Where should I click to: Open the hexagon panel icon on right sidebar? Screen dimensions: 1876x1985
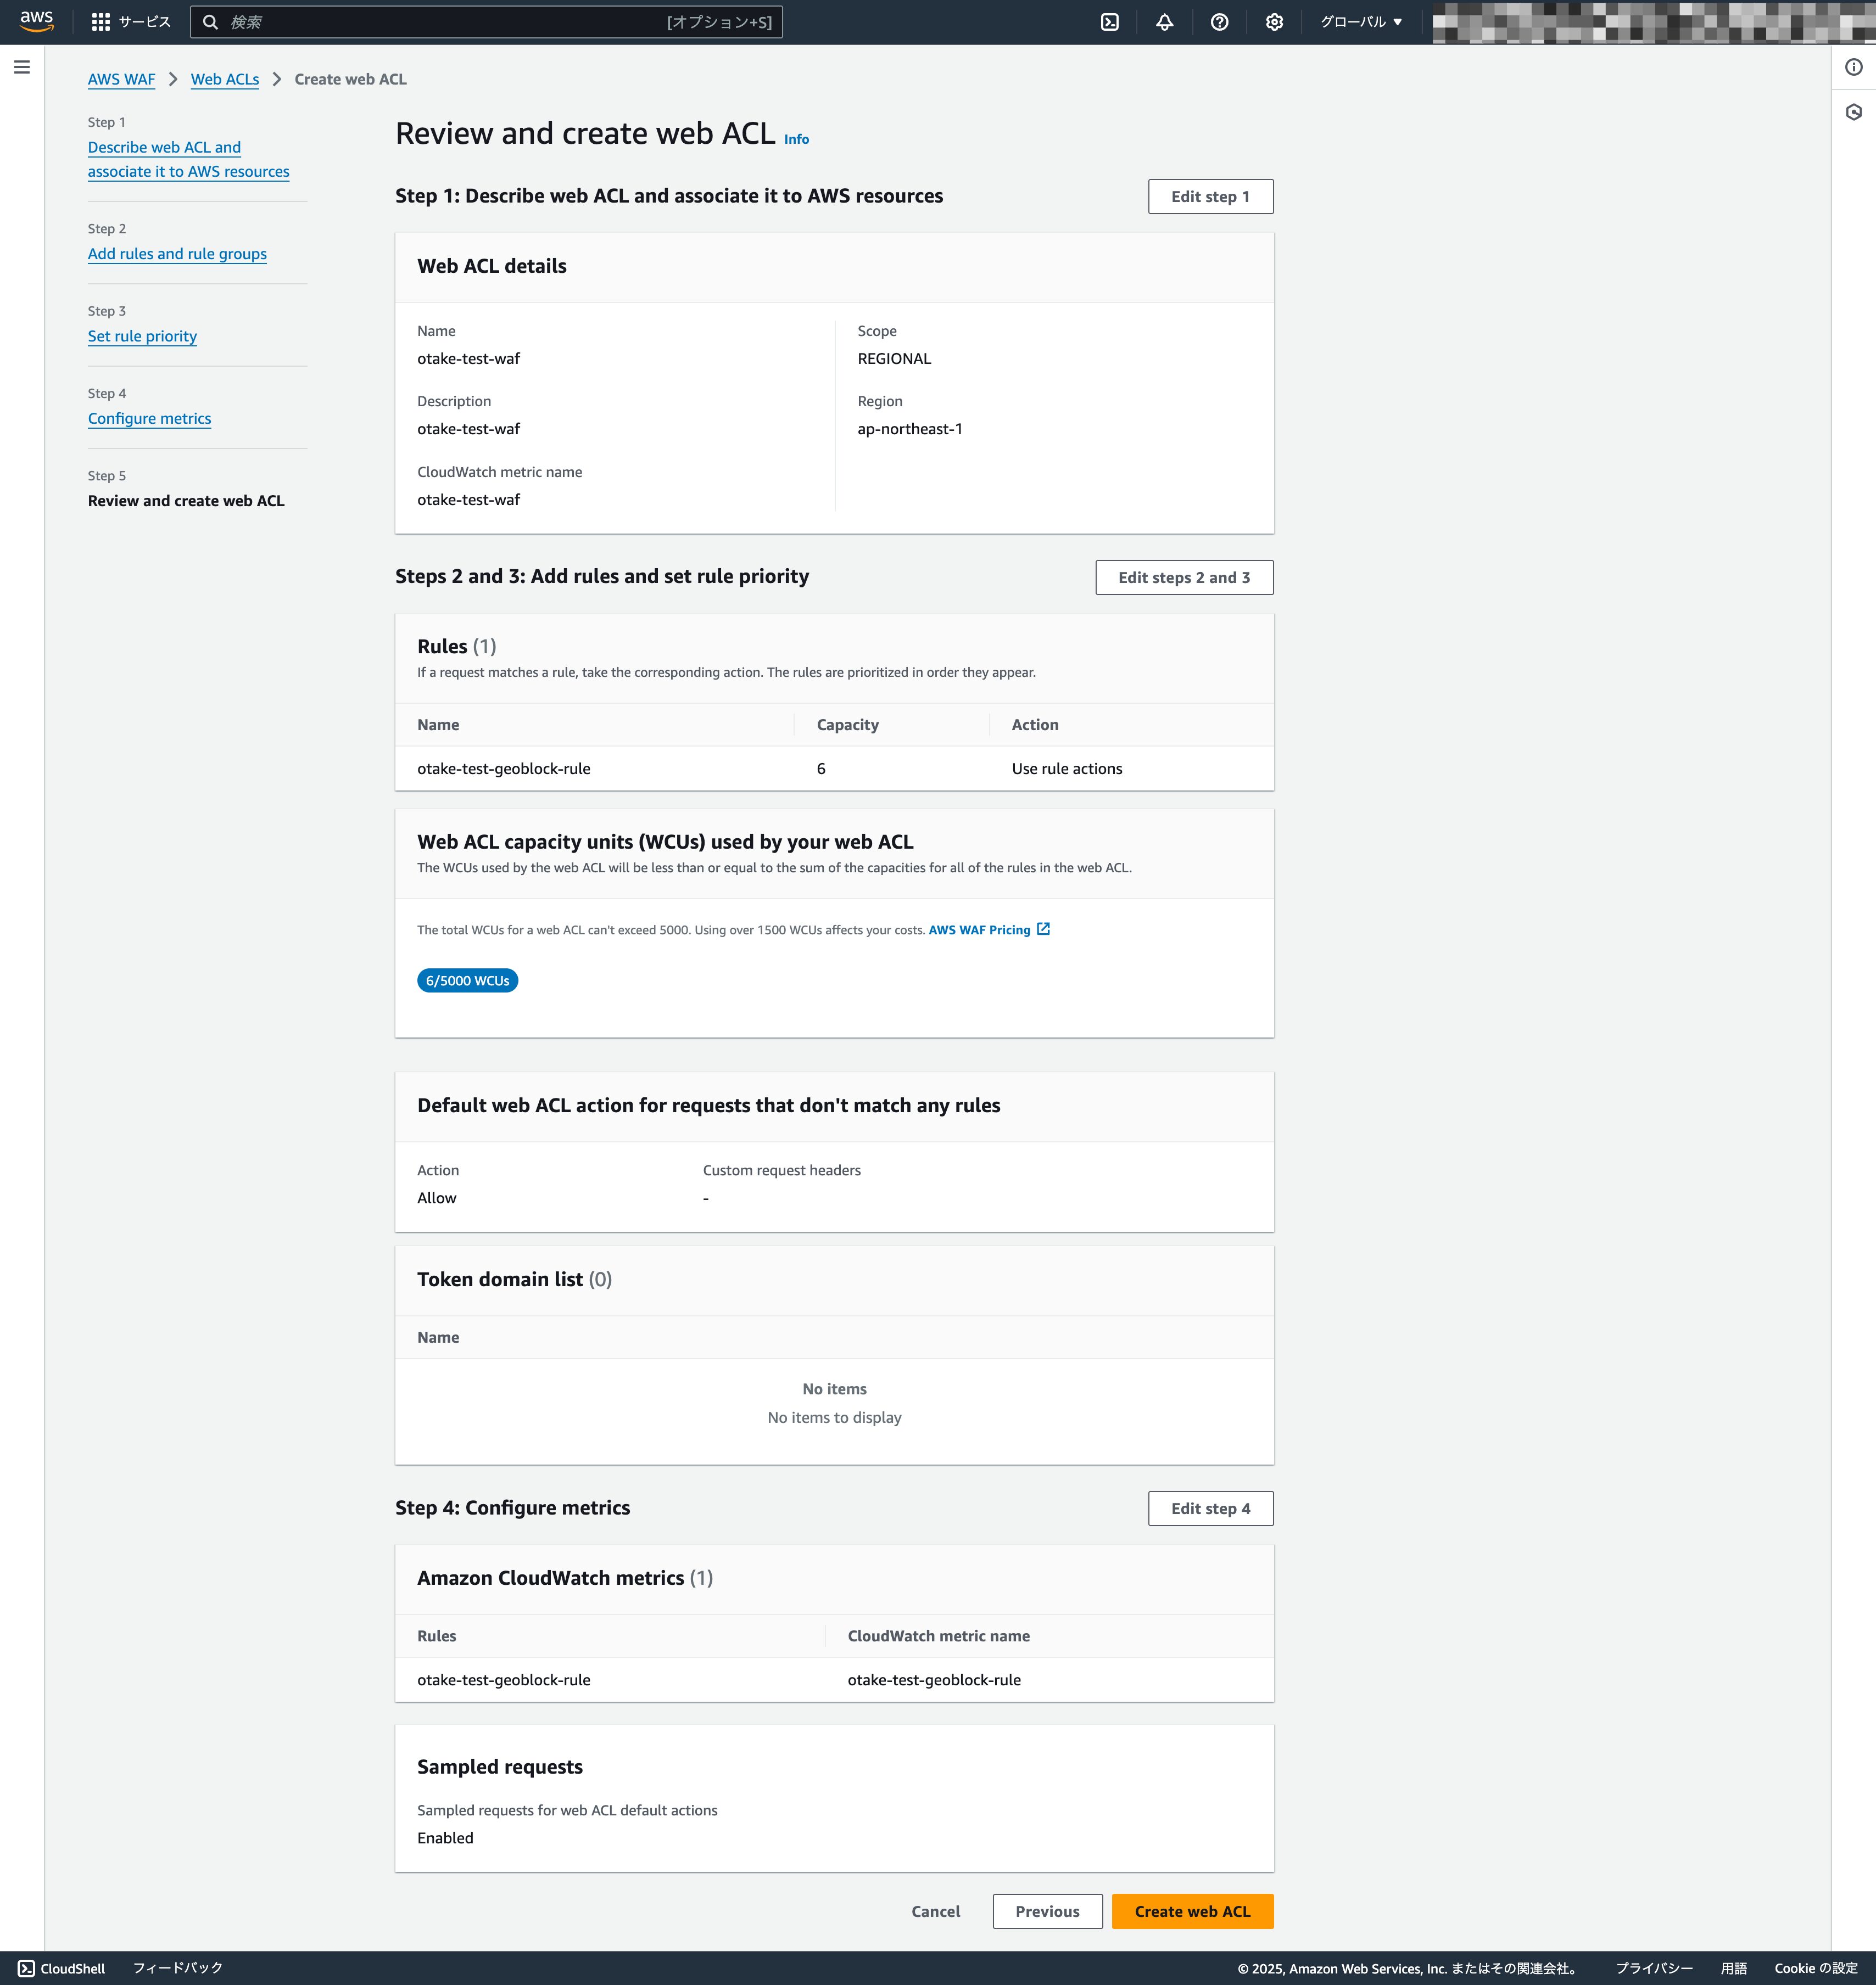coord(1854,112)
